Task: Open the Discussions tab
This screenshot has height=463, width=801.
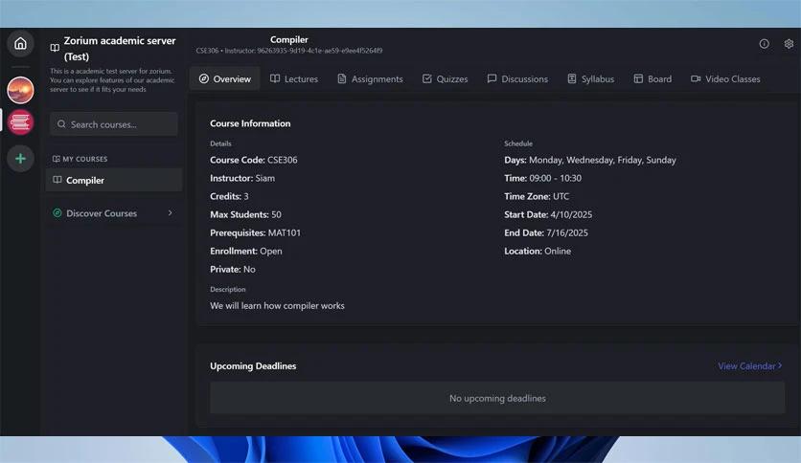Action: [517, 79]
